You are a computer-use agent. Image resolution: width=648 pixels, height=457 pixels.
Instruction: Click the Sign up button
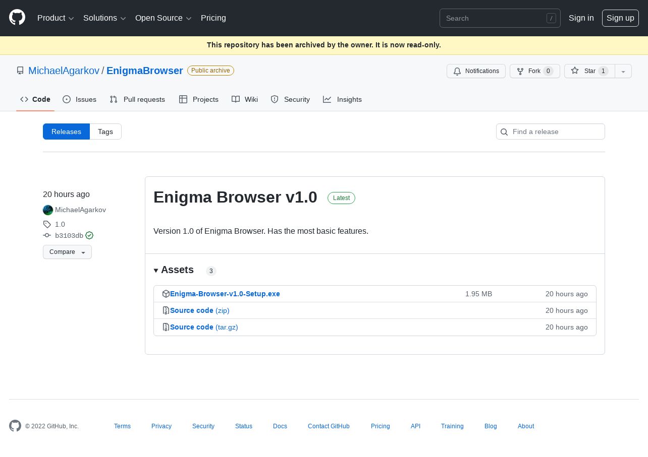pyautogui.click(x=620, y=18)
